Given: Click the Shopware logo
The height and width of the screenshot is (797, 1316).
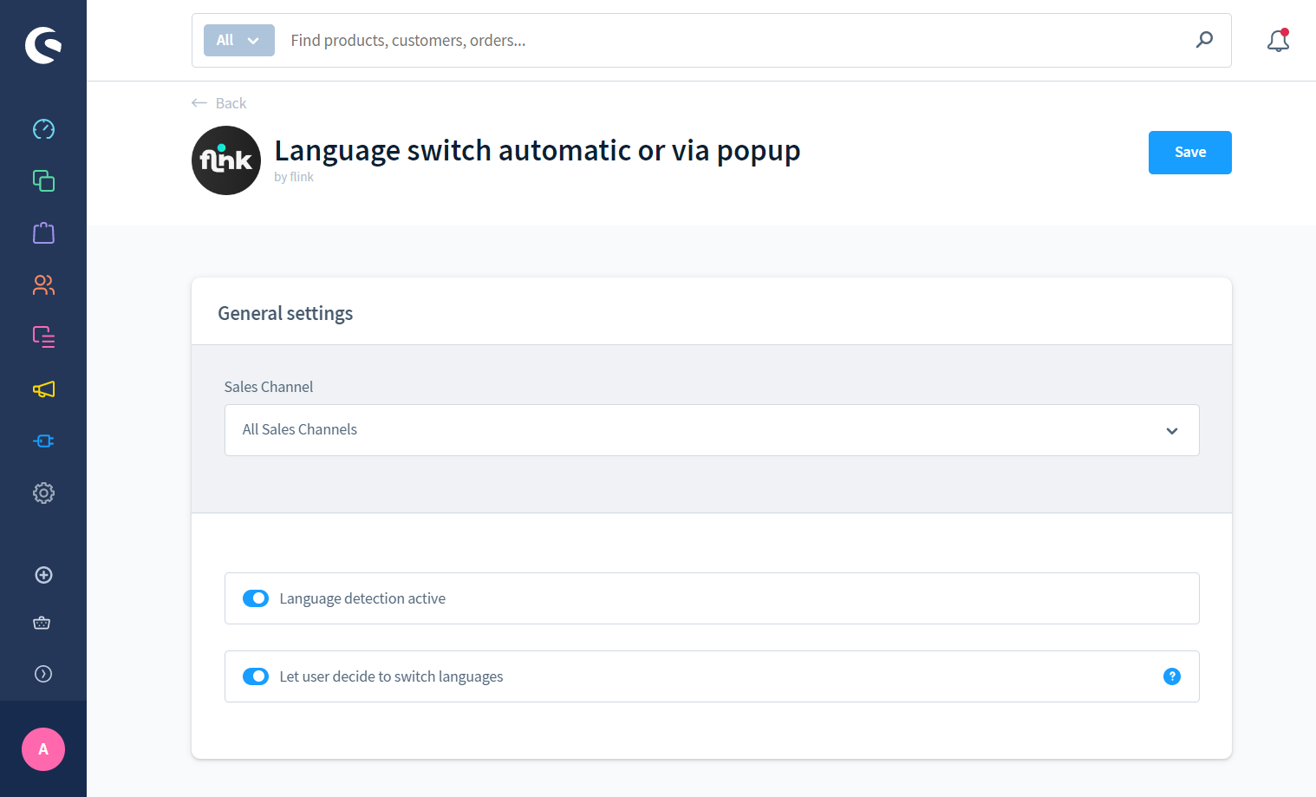Looking at the screenshot, I should tap(43, 45).
